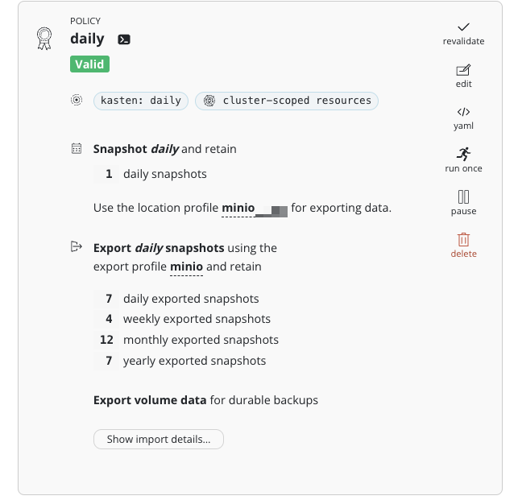Click the export arrow icon
Screen dimensions: 518x500
(x=77, y=246)
